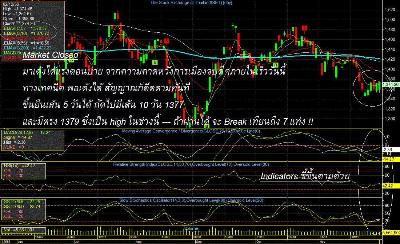Select the 16/09 date marker on the time axis

pyautogui.click(x=229, y=237)
